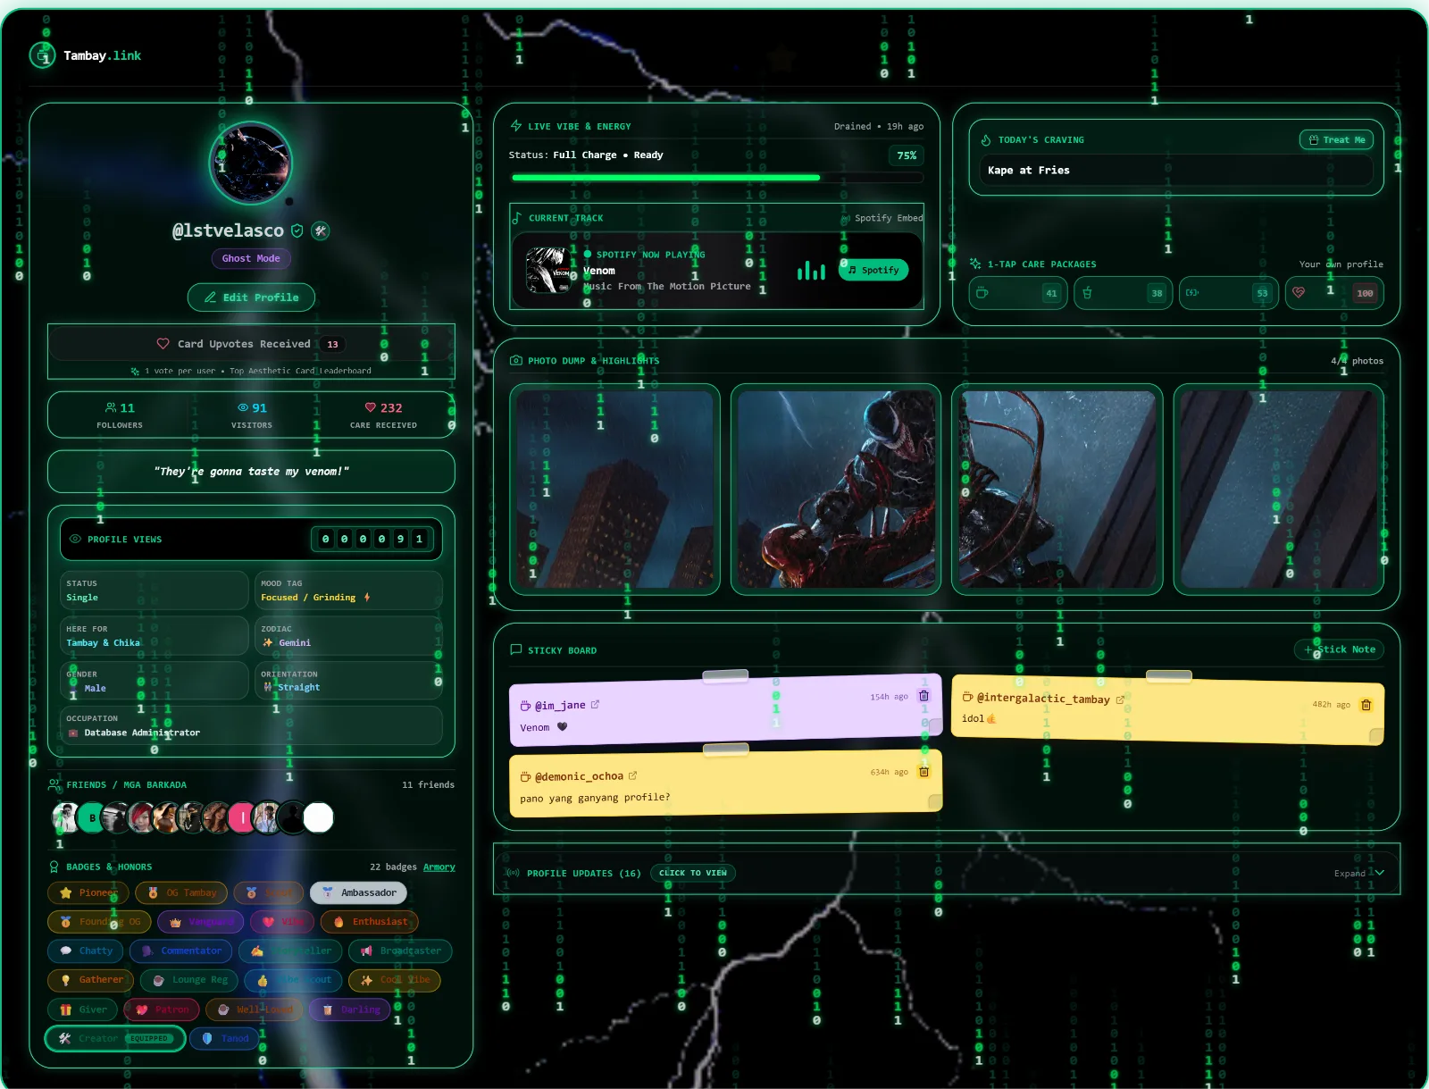Click the "They're gonna taste my venom!" quote

coord(251,472)
